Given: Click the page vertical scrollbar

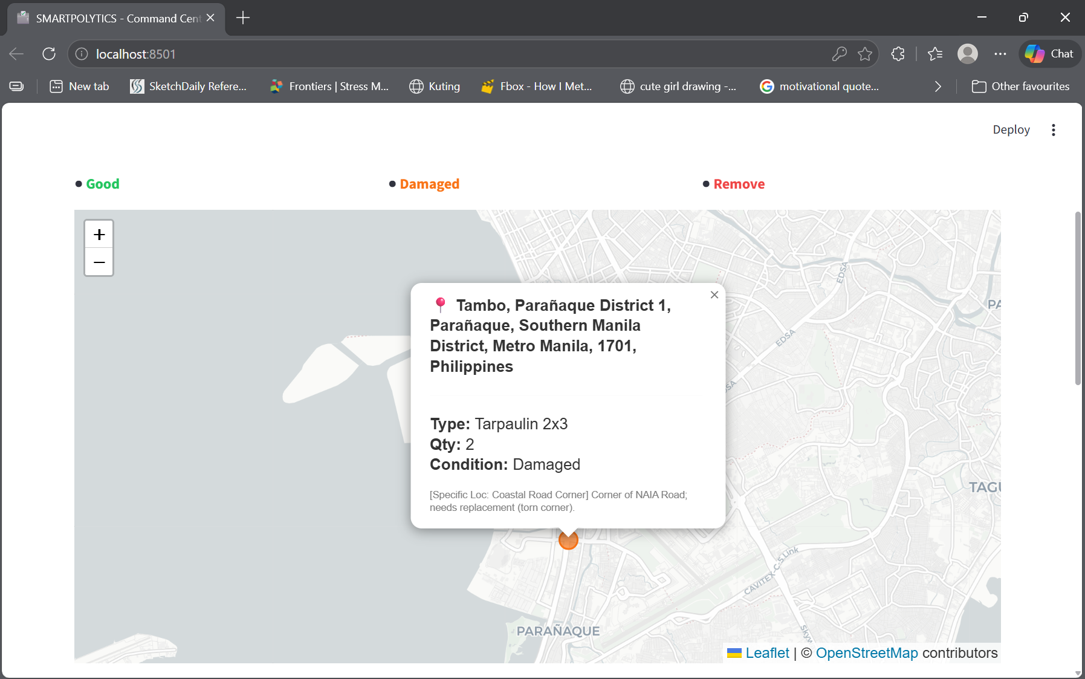Looking at the screenshot, I should tap(1077, 299).
